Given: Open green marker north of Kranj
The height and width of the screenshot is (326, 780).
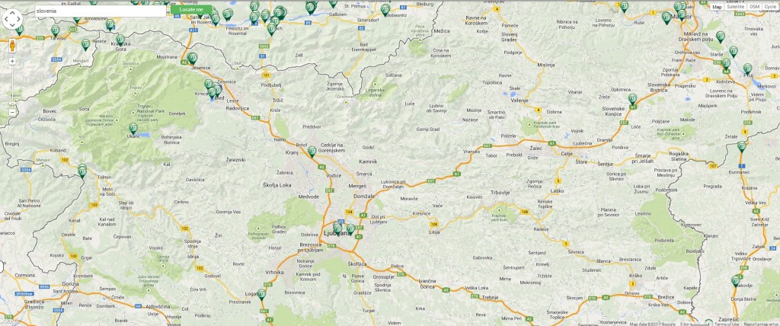Looking at the screenshot, I should pyautogui.click(x=312, y=152).
